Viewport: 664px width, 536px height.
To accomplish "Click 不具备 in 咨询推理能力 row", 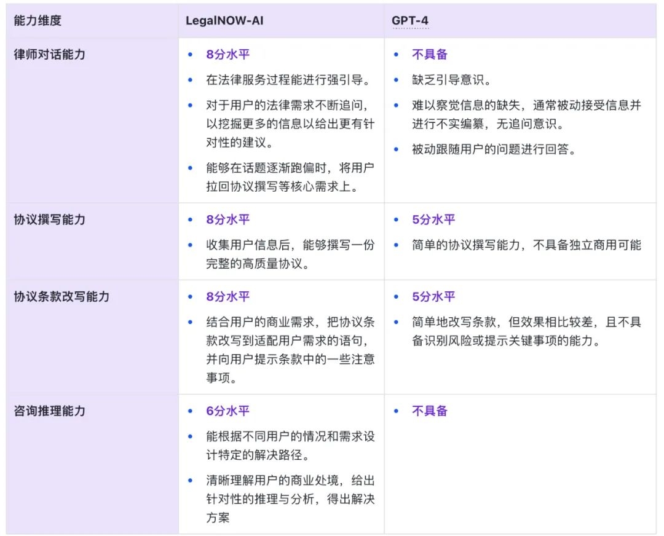I will pos(430,411).
